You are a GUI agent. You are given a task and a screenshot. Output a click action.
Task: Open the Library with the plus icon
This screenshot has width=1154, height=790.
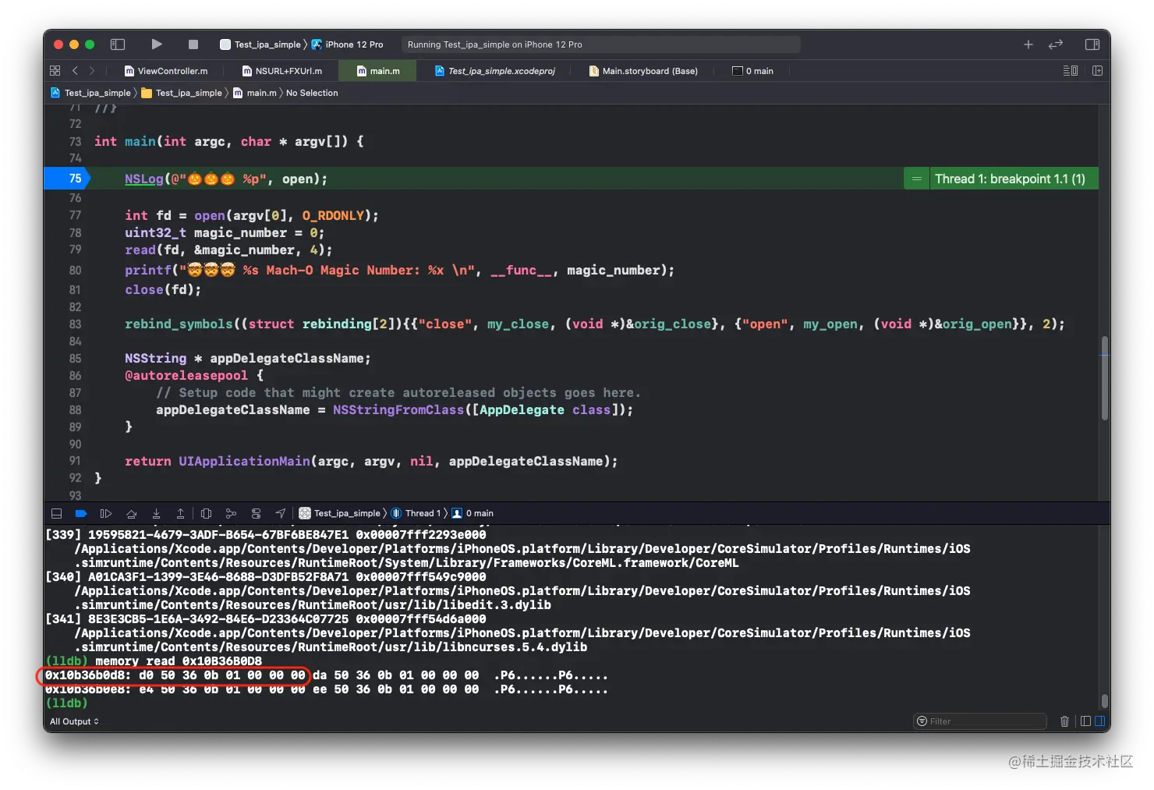(1028, 44)
